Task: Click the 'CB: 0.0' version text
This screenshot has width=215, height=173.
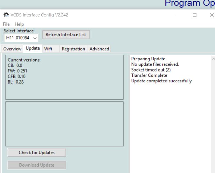Action: point(15,65)
